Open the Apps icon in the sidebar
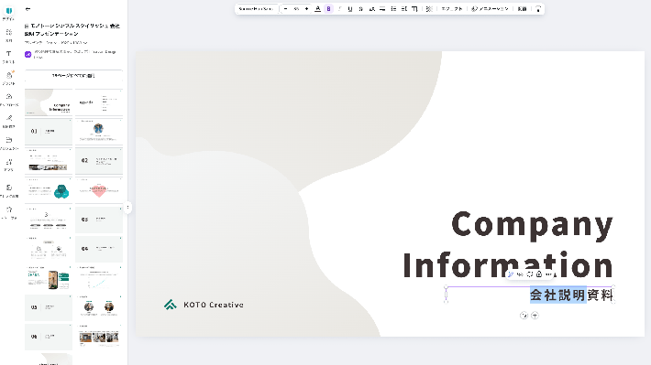The width and height of the screenshot is (651, 365). pos(9,164)
